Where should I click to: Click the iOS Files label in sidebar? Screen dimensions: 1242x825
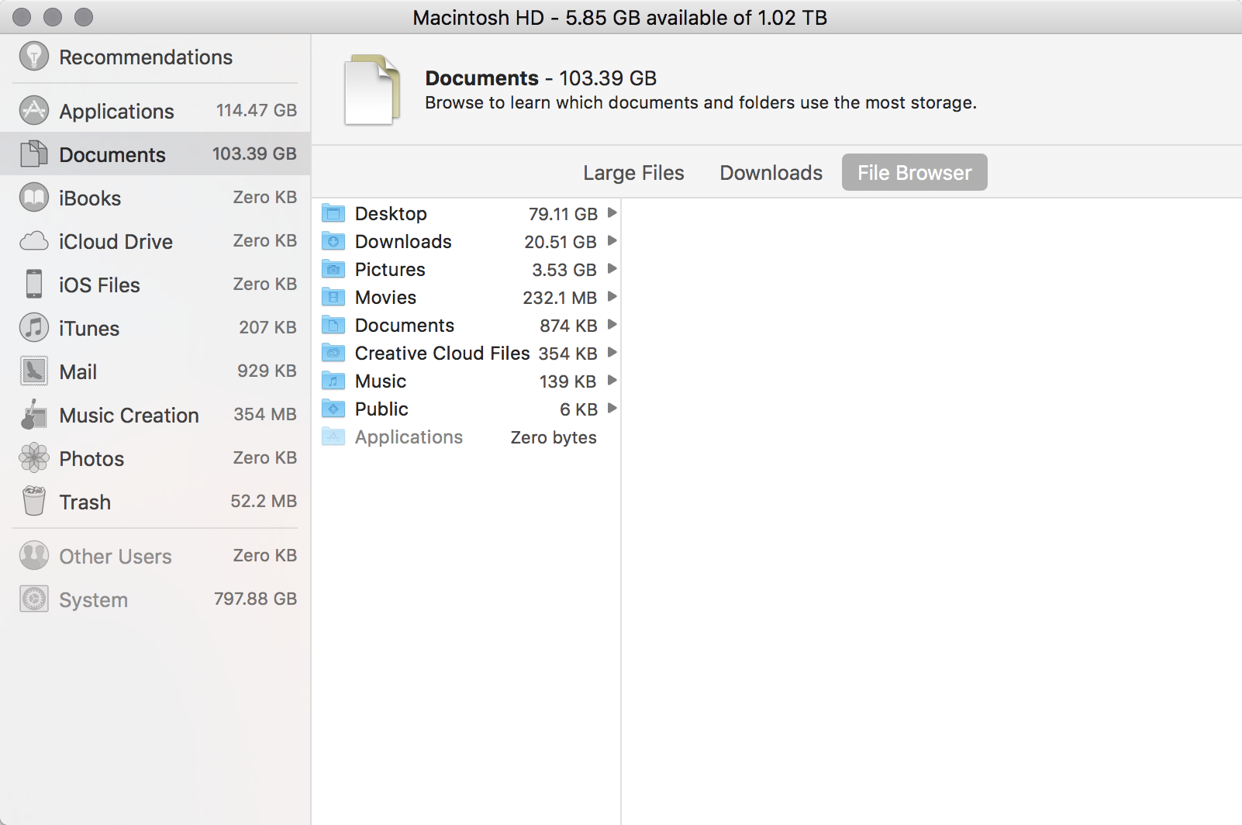click(99, 285)
